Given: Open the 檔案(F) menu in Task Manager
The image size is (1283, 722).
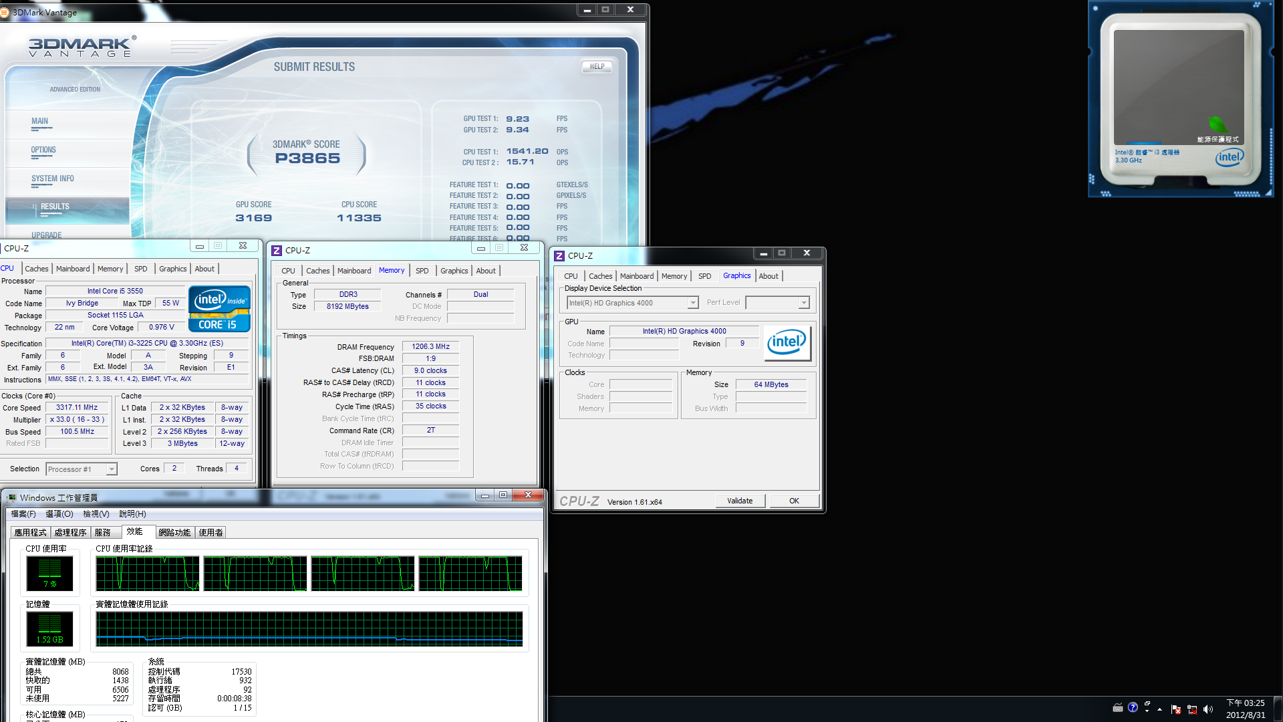Looking at the screenshot, I should [23, 514].
